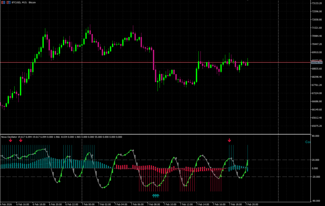Click the 65075.20 price scale label
The image size is (325, 206).
pyautogui.click(x=317, y=126)
